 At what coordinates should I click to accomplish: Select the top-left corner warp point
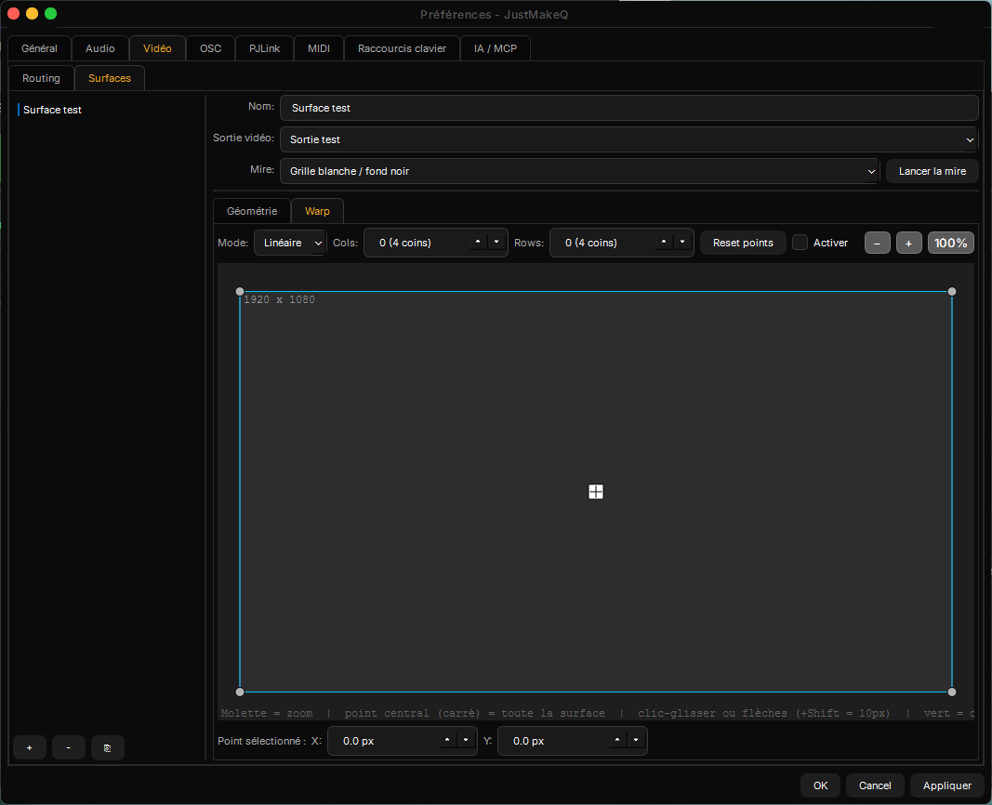pos(240,292)
